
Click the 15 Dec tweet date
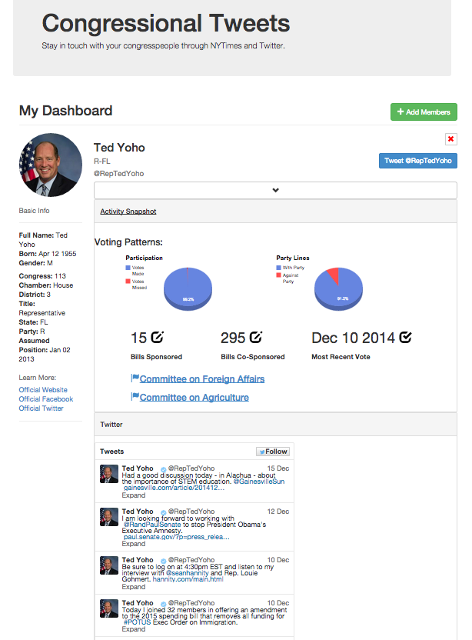point(278,468)
